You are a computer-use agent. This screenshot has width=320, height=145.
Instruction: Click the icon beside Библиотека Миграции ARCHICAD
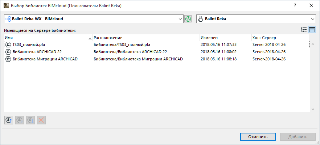(x=8, y=59)
